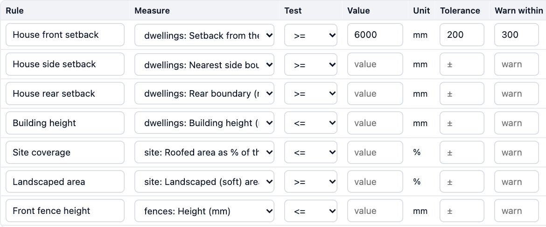Open Measure dropdown for House rear setback
The image size is (546, 227).
(x=204, y=93)
